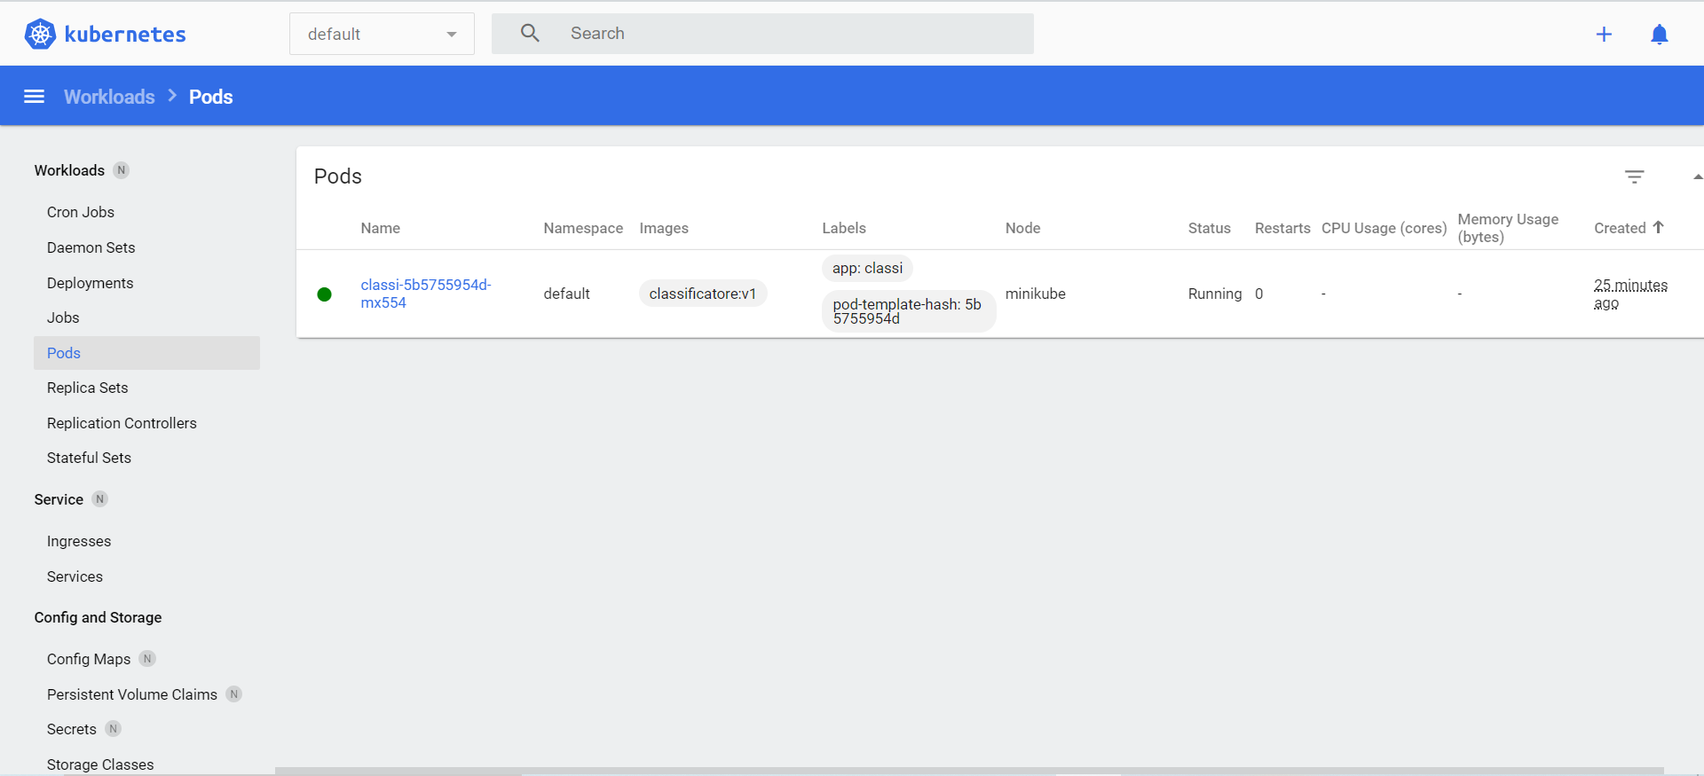Sort table by Name column header
This screenshot has width=1704, height=776.
380,228
